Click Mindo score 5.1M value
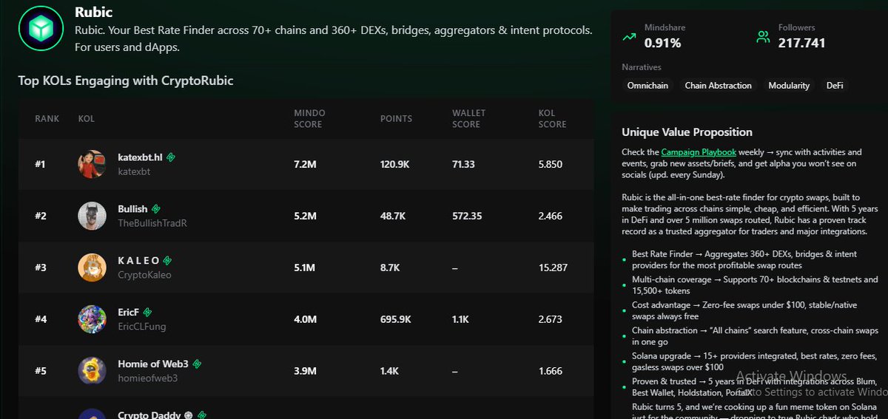 (305, 268)
